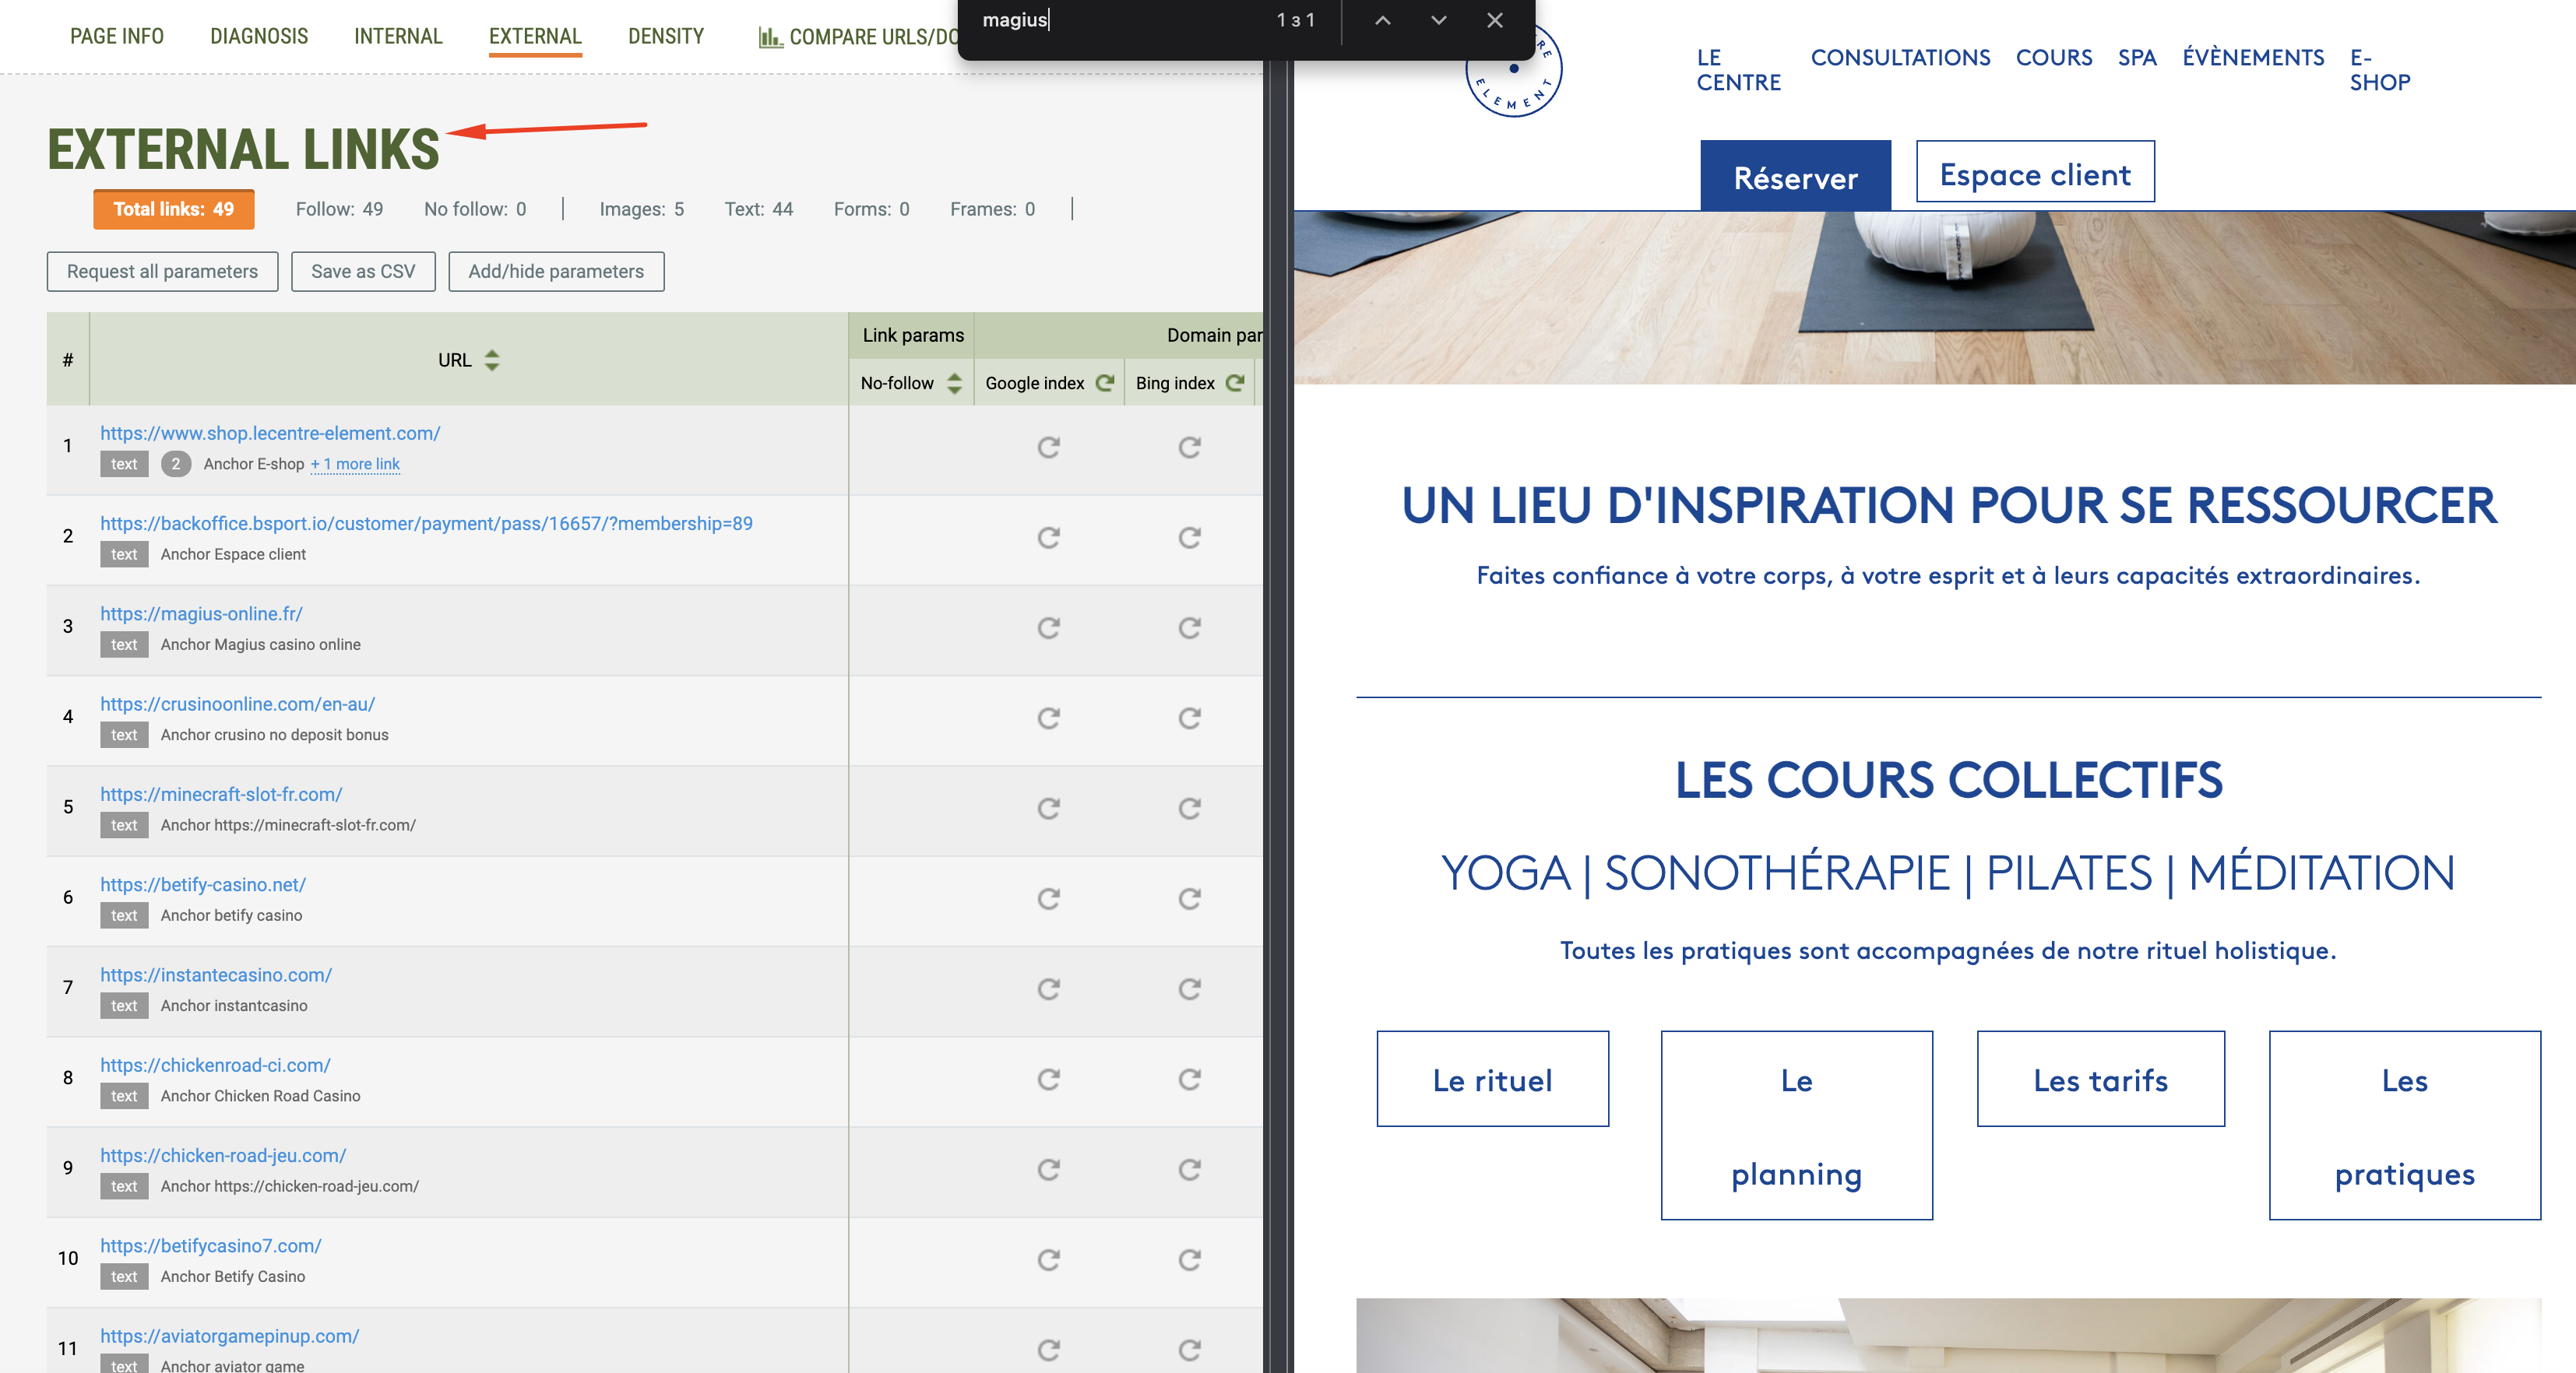This screenshot has width=2576, height=1373.
Task: Refresh Bing index for minecraft-slot-fr.com row
Action: [x=1189, y=809]
